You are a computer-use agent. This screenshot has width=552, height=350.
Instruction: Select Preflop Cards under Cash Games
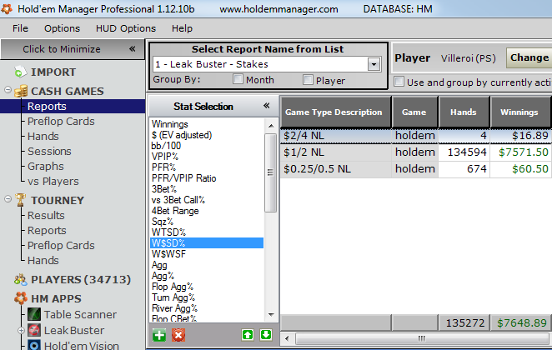tap(61, 121)
